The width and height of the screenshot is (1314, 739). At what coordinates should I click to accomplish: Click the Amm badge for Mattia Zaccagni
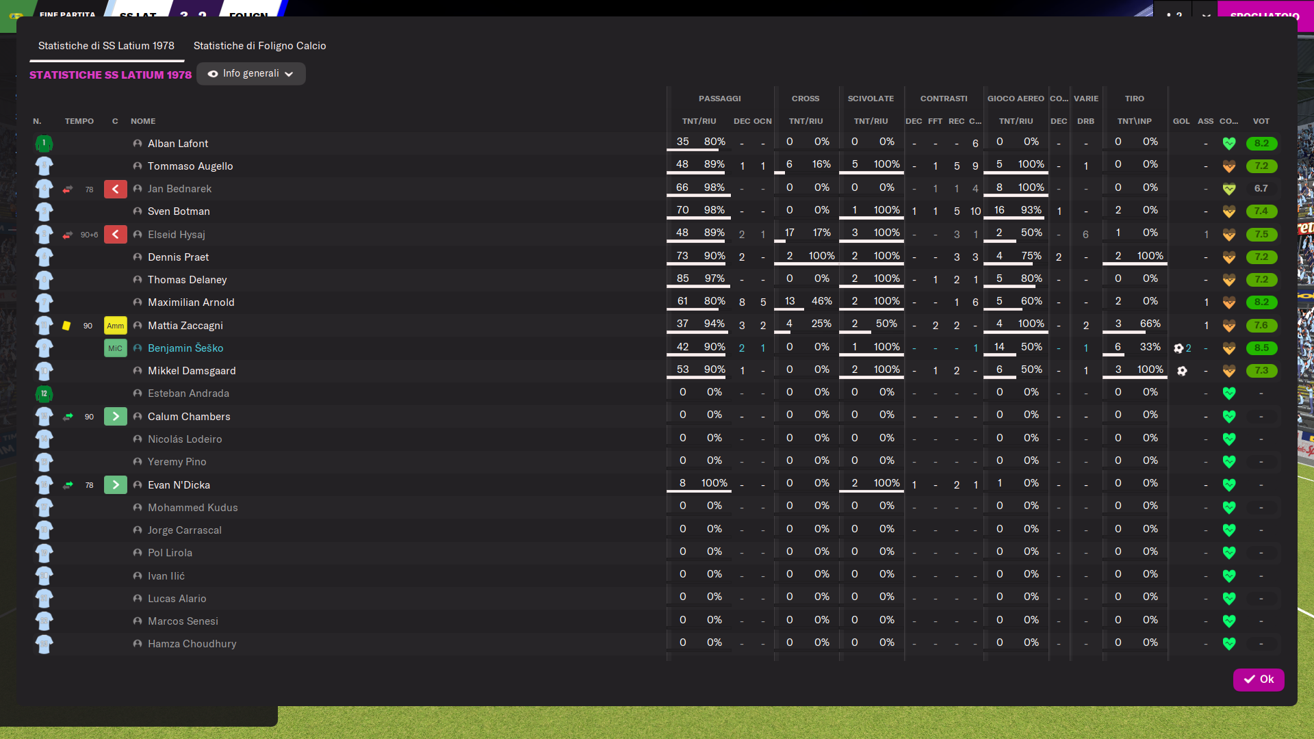coord(116,326)
